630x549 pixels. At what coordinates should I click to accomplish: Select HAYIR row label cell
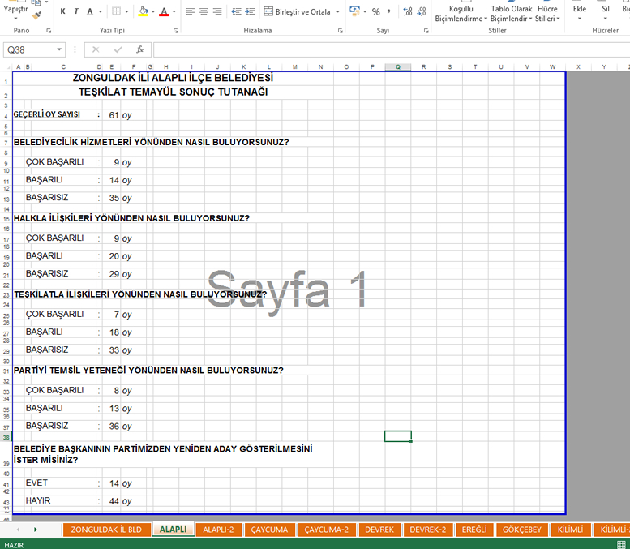tap(38, 500)
